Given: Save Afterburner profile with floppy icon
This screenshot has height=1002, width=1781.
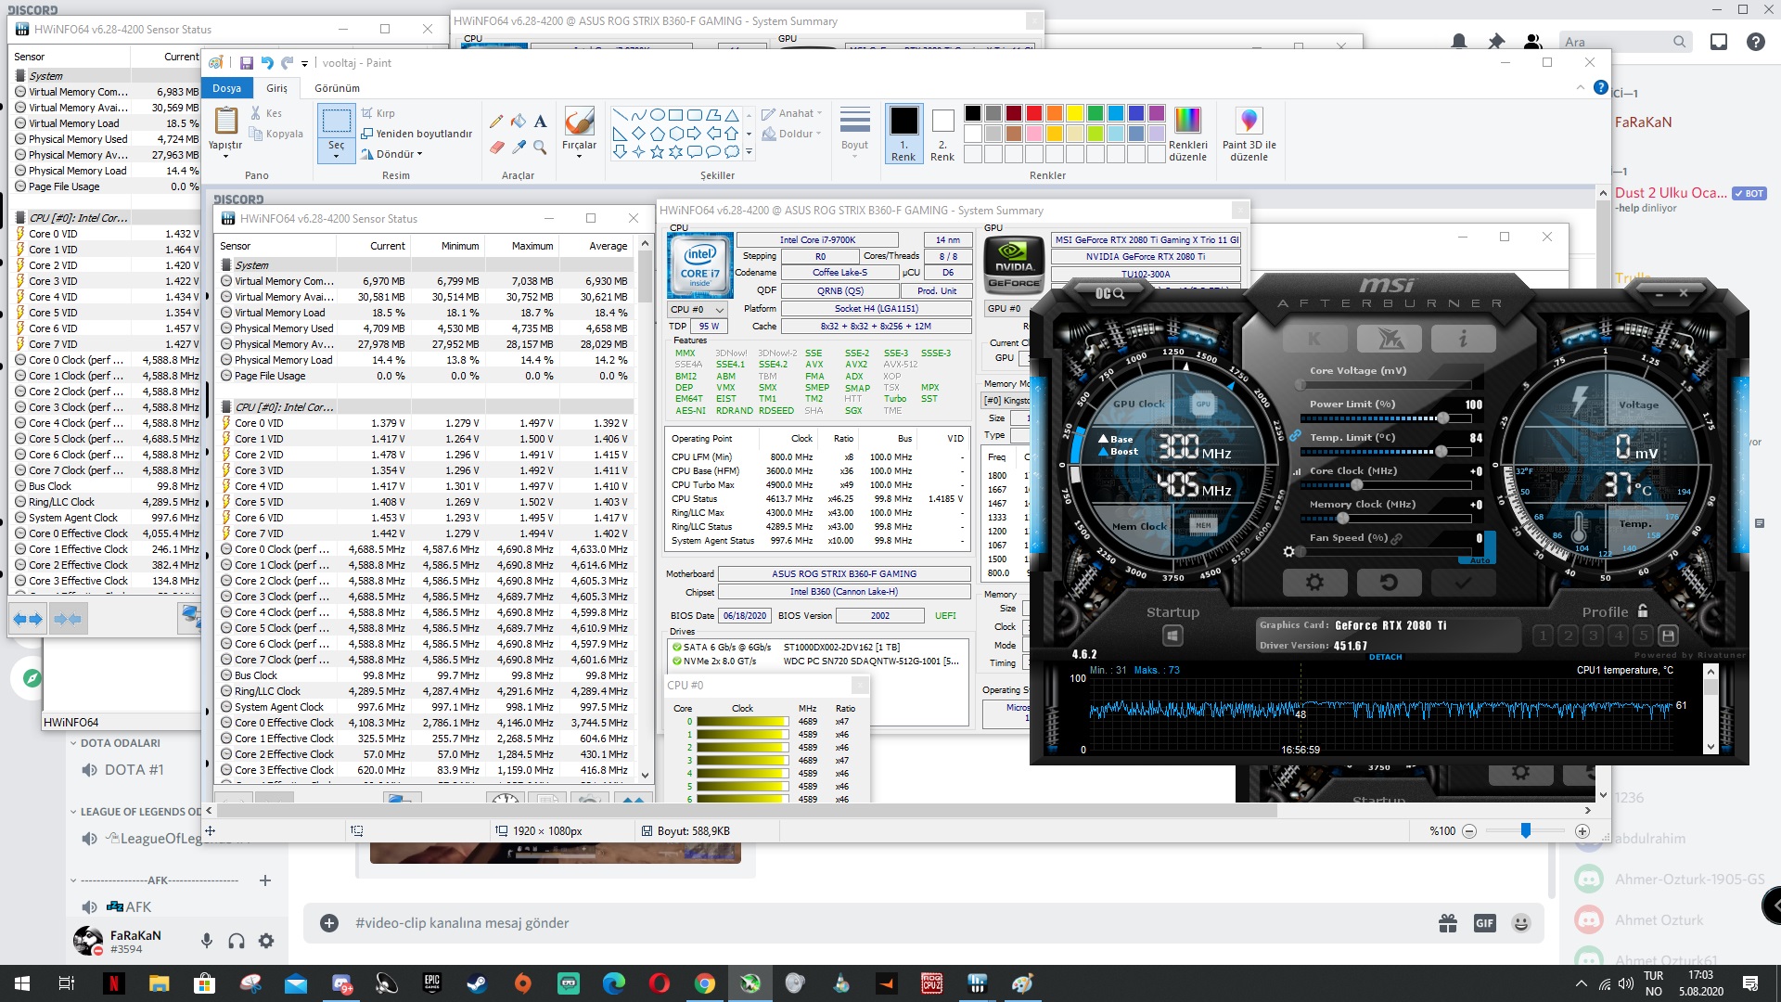Looking at the screenshot, I should click(x=1668, y=636).
